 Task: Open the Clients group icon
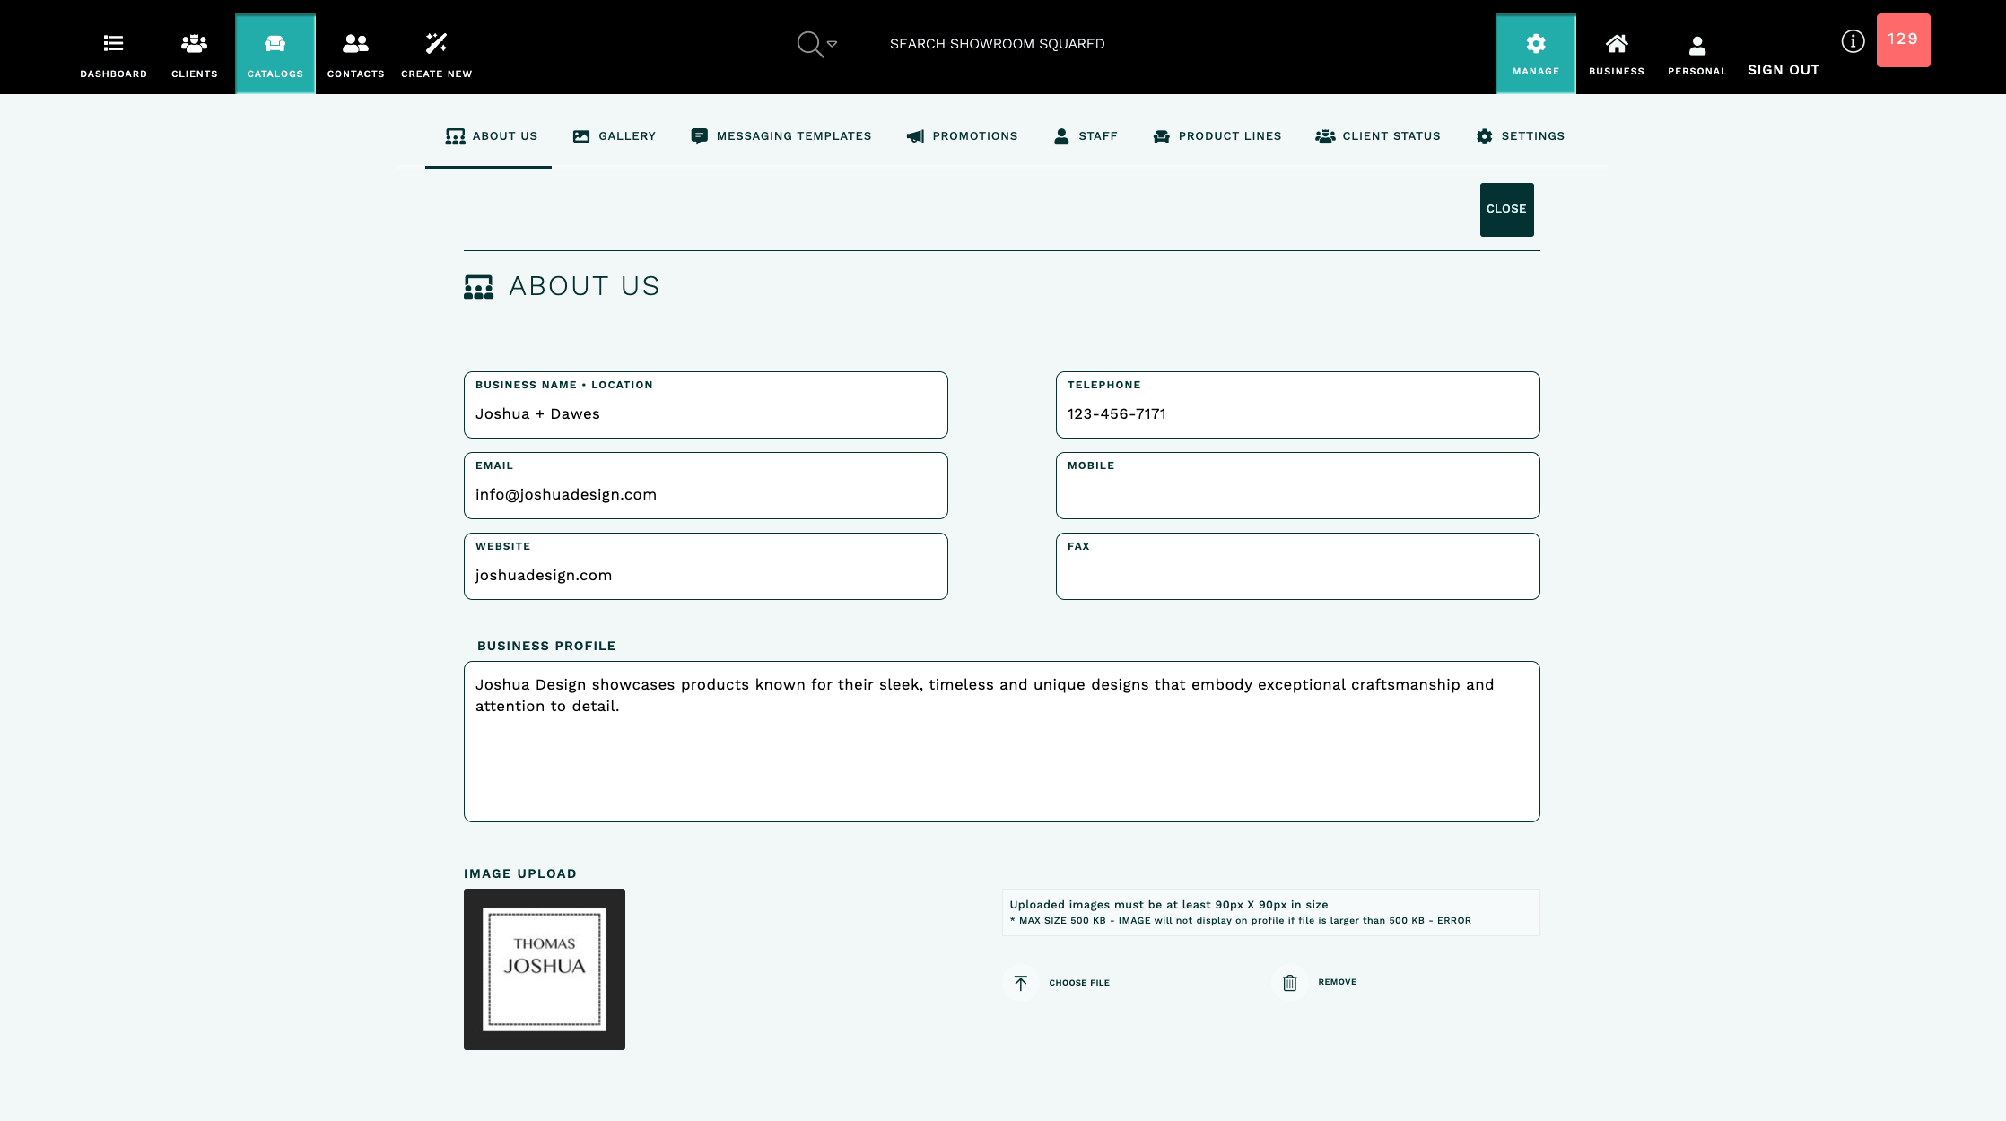pos(194,43)
